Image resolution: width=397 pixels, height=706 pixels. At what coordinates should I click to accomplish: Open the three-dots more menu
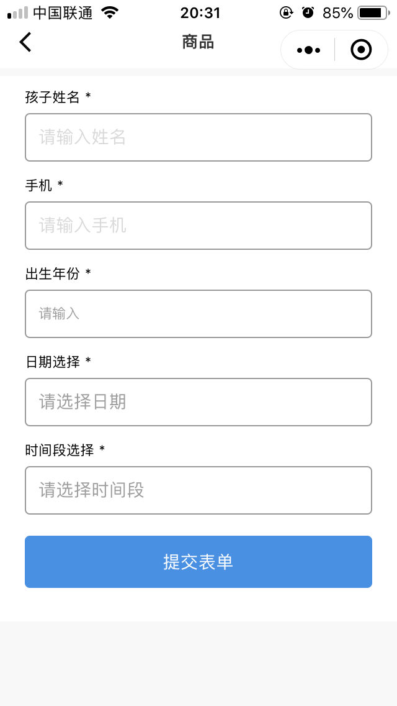308,50
